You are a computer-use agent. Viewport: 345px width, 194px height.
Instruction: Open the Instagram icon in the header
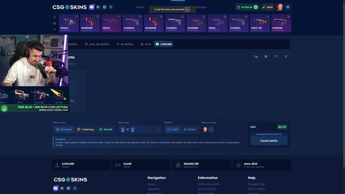click(x=105, y=7)
